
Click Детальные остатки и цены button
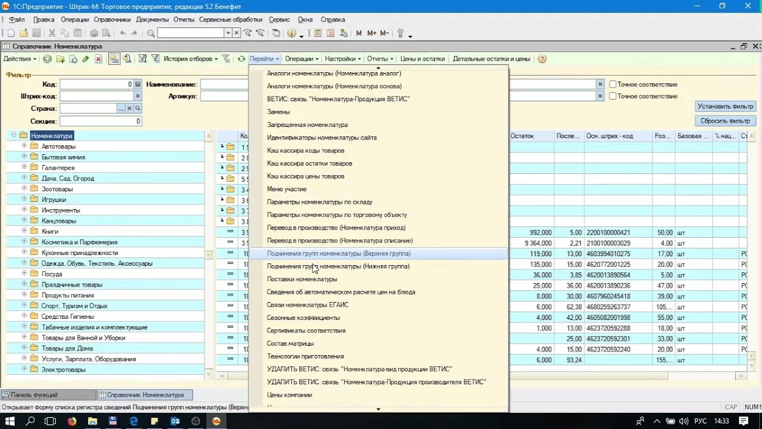(x=491, y=59)
